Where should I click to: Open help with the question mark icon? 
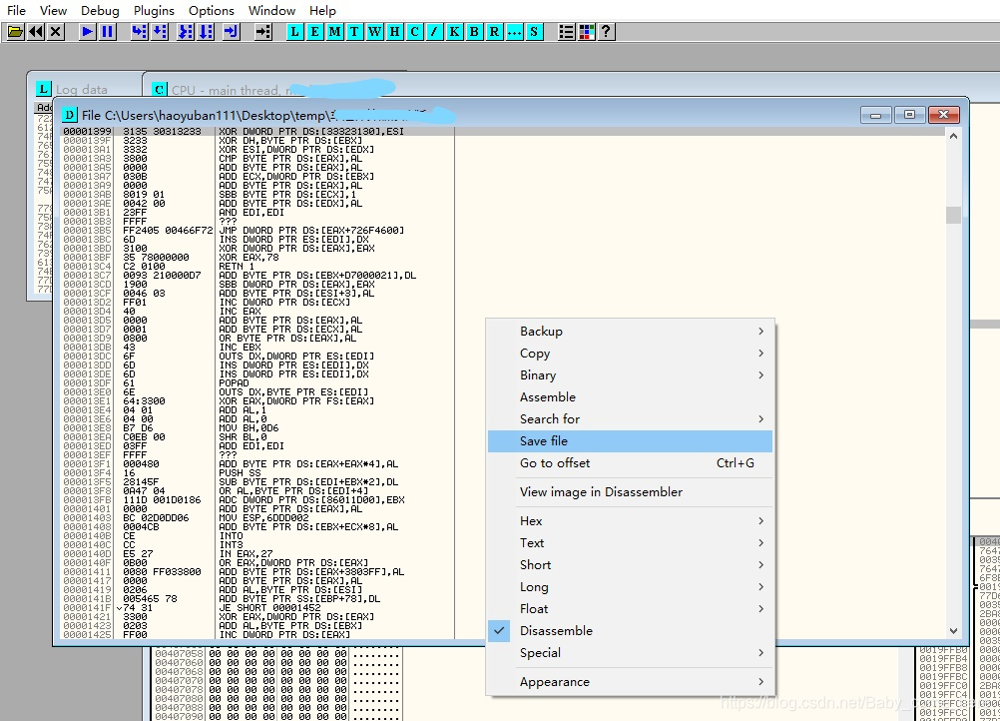[607, 31]
